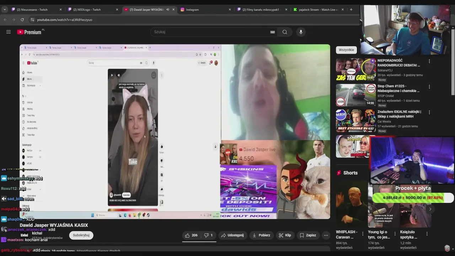Go forward in browser history
The width and height of the screenshot is (455, 256).
coord(14,20)
